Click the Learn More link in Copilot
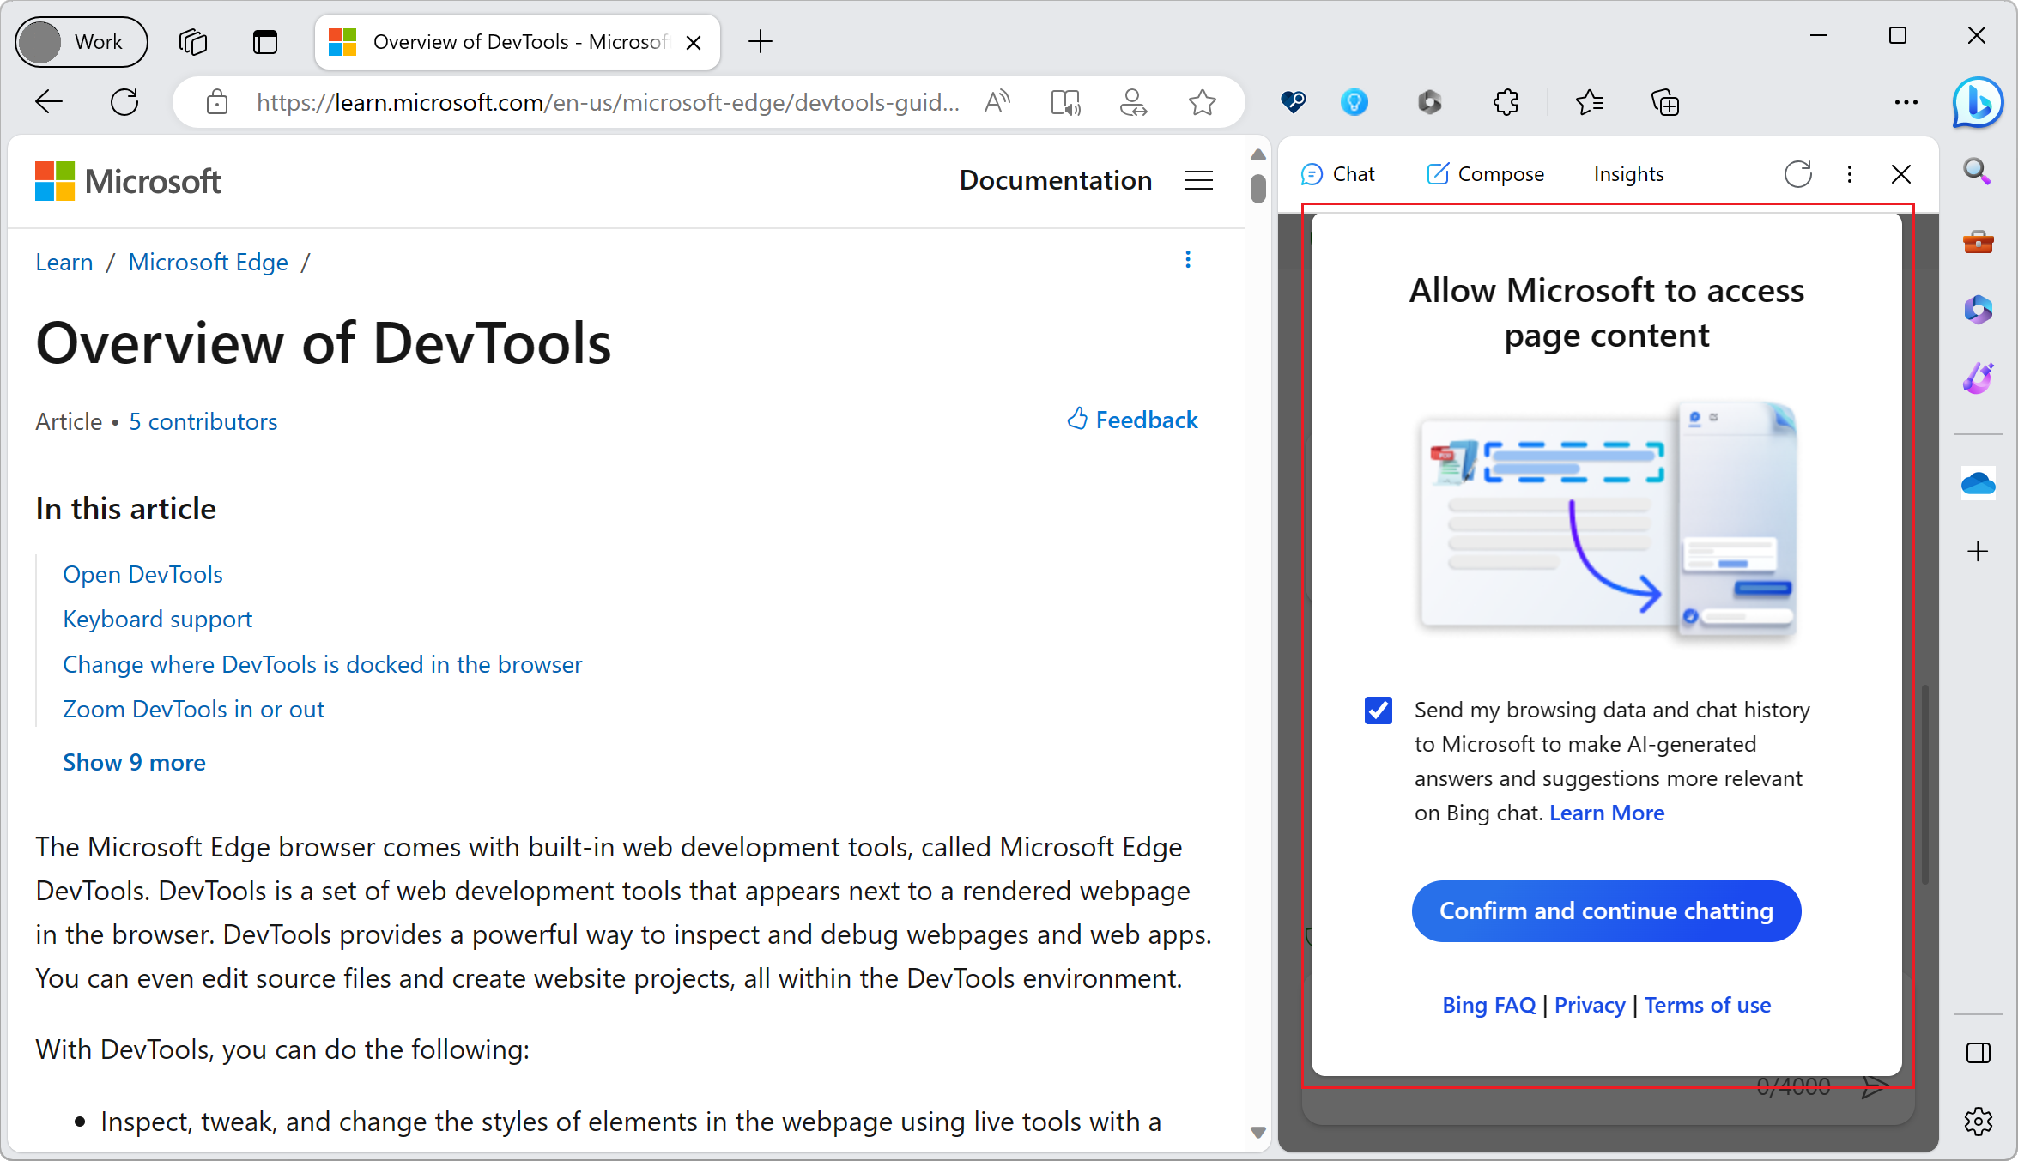2018x1161 pixels. [x=1606, y=812]
